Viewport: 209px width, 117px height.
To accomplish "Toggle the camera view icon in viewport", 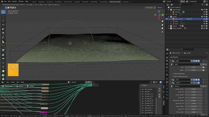I will click(x=162, y=28).
